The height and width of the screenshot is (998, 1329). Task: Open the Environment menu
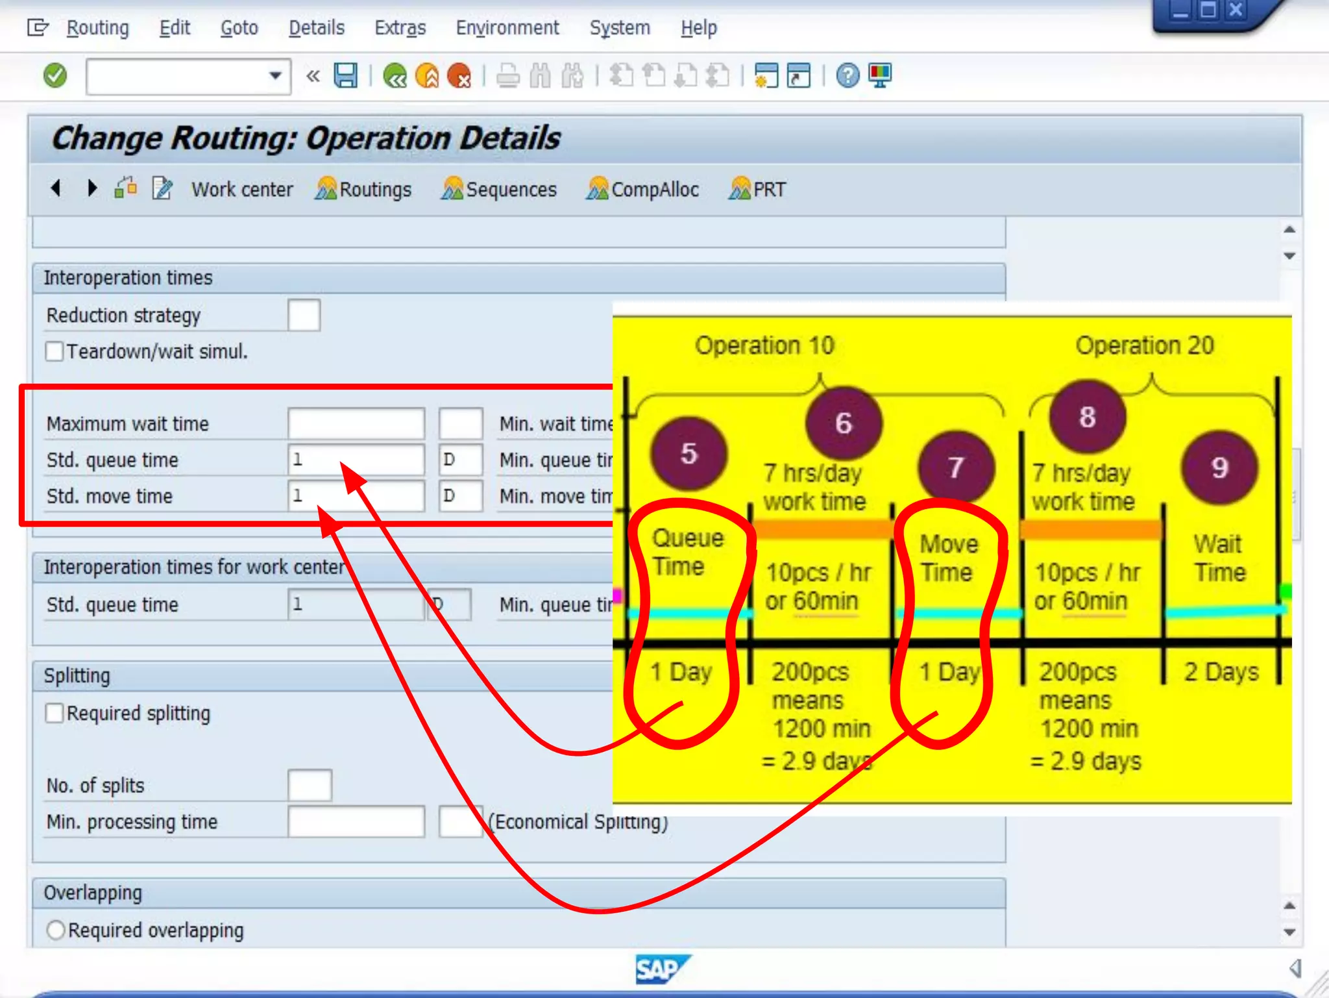pos(507,28)
